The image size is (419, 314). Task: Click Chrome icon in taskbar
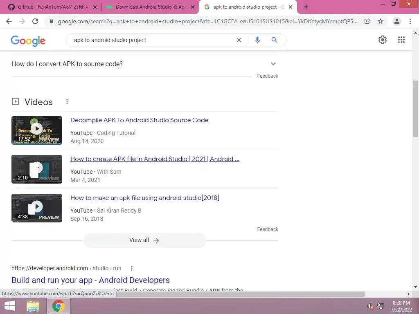point(59,306)
